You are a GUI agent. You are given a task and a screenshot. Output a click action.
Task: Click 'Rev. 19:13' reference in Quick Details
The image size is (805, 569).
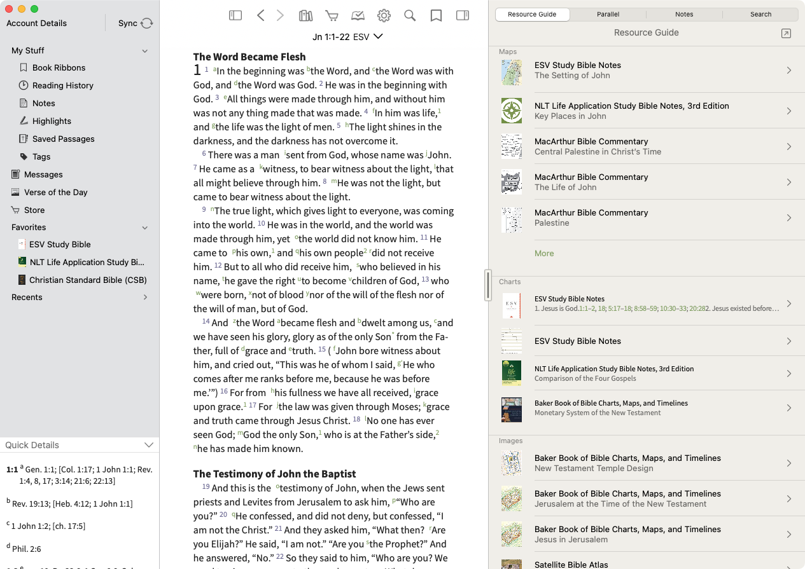(x=30, y=504)
